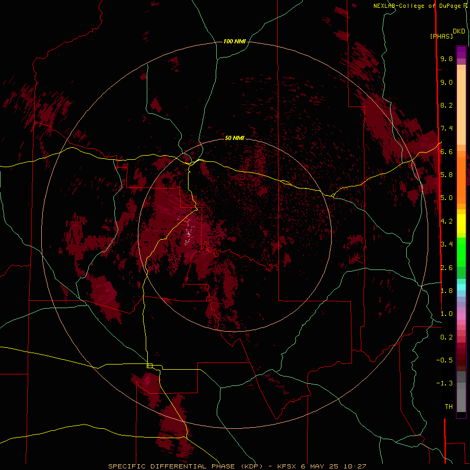The width and height of the screenshot is (470, 470).
Task: Click the 9.0 legend value
Action: pyautogui.click(x=446, y=82)
